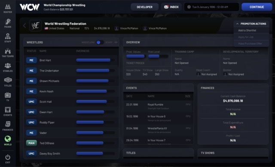The height and width of the screenshot is (167, 275).
Task: Click the House Show $20 price
Action: coord(128,74)
